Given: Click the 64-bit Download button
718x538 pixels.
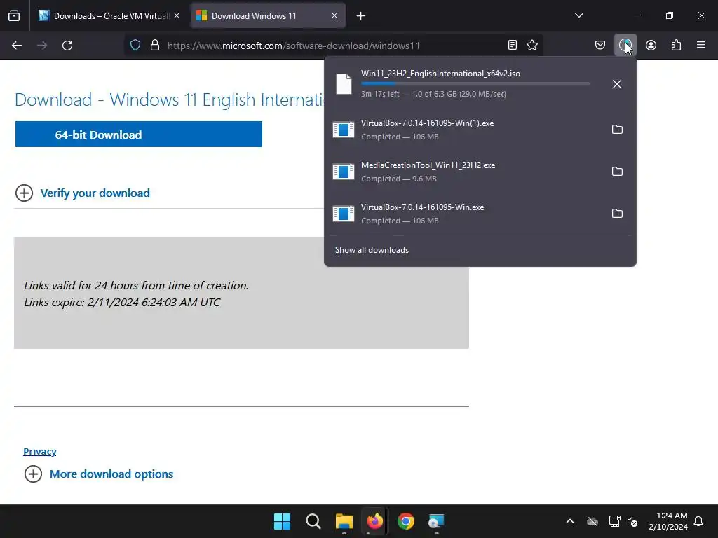Looking at the screenshot, I should [139, 134].
